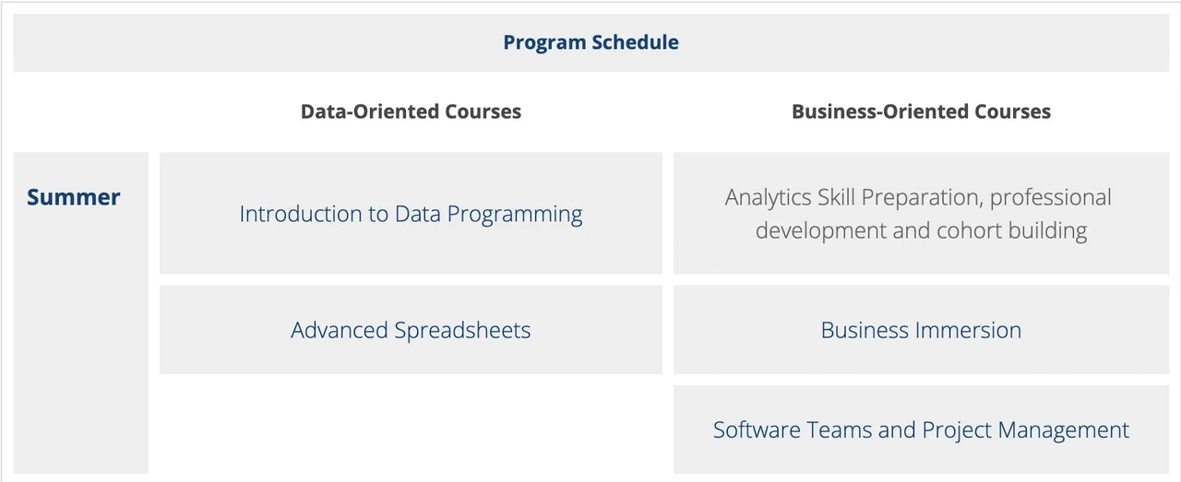Click the word "Spreadsheets" in the course link

(x=462, y=330)
